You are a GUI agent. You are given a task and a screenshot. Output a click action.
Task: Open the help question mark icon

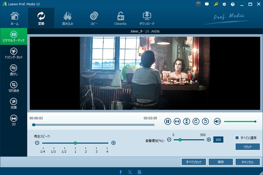tap(233, 4)
